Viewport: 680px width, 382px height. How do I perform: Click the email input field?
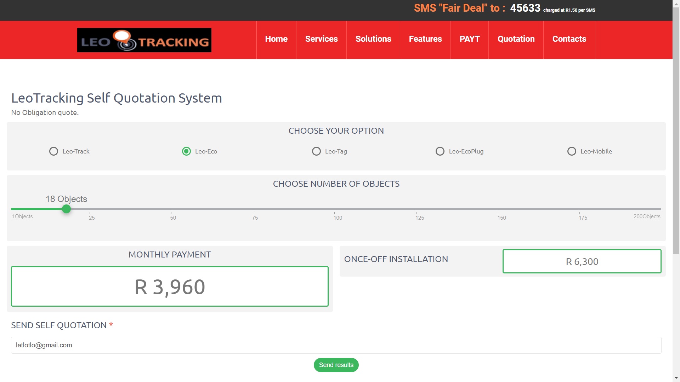(336, 345)
